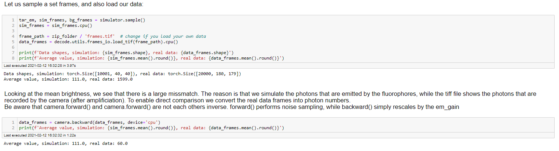Image resolution: width=559 pixels, height=151 pixels.
Task: Click the mean brightness explanation paragraph
Action: [x=270, y=97]
